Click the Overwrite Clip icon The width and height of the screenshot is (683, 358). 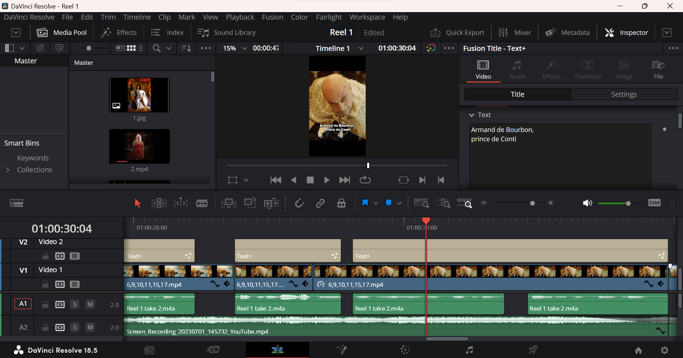pyautogui.click(x=250, y=203)
